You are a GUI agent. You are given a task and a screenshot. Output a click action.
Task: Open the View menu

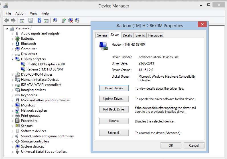(x=33, y=13)
